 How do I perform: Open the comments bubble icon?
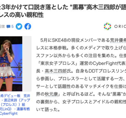pos(8,27)
